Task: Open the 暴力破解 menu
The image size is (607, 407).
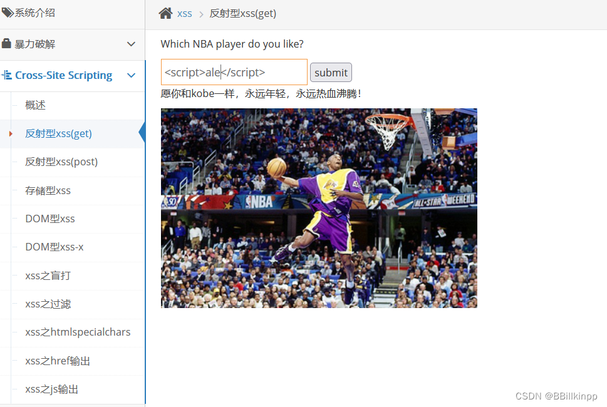Action: (x=73, y=44)
